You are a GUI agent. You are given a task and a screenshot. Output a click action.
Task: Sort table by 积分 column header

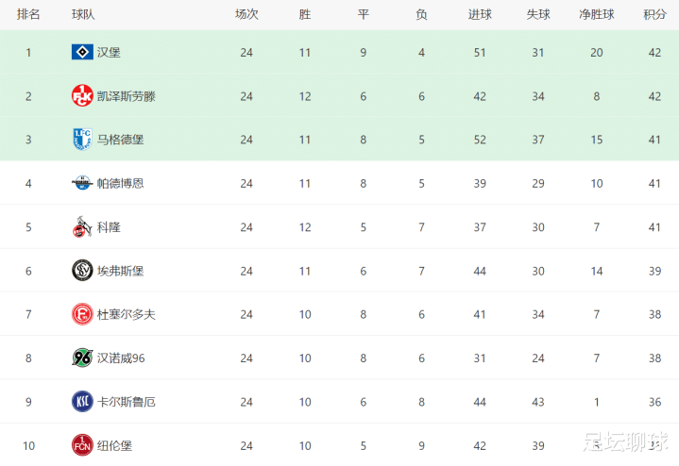(654, 15)
